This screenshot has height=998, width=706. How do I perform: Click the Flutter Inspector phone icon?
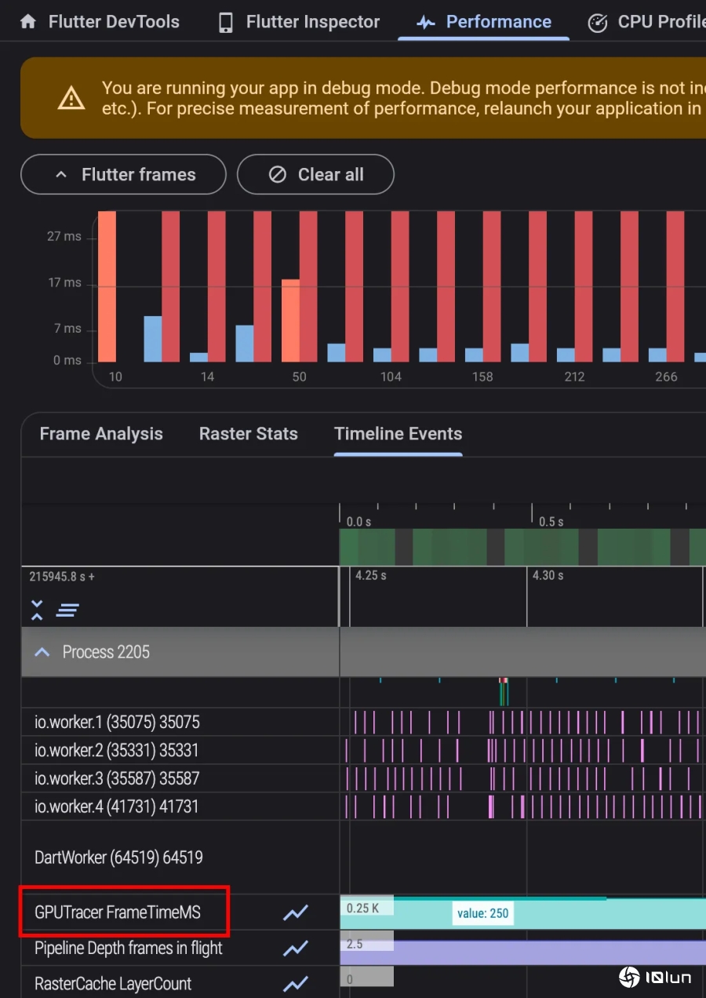[226, 23]
